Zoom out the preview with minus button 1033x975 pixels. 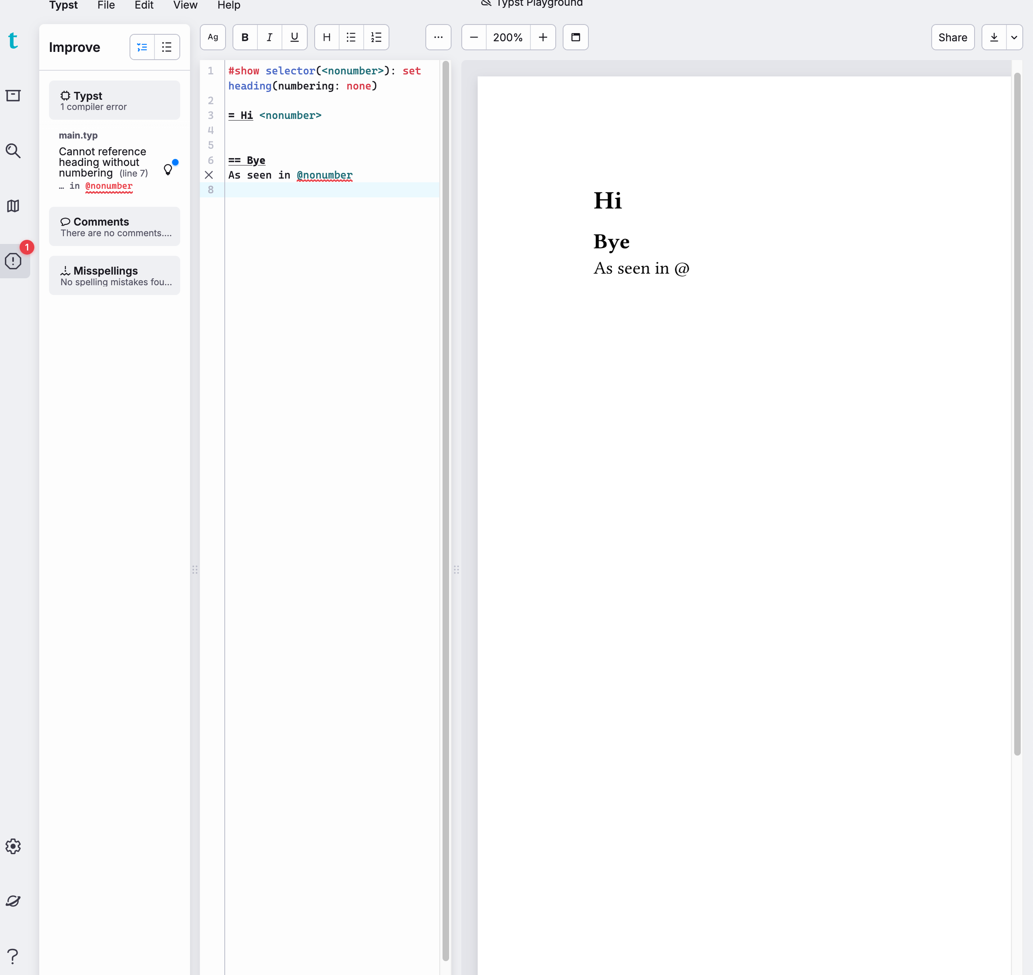click(473, 38)
